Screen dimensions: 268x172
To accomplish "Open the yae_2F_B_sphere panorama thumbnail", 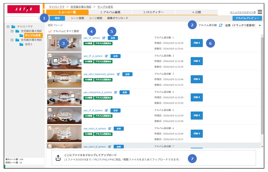I will coord(64,115).
